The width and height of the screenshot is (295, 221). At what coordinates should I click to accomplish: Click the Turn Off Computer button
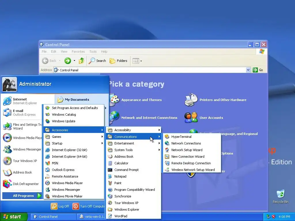[88, 206]
